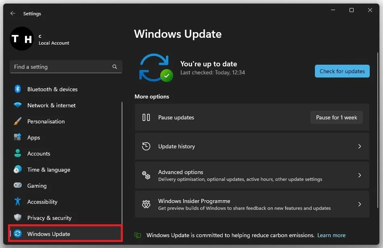Click the Bluetooth icon in sidebar
This screenshot has height=248, width=383.
[18, 89]
